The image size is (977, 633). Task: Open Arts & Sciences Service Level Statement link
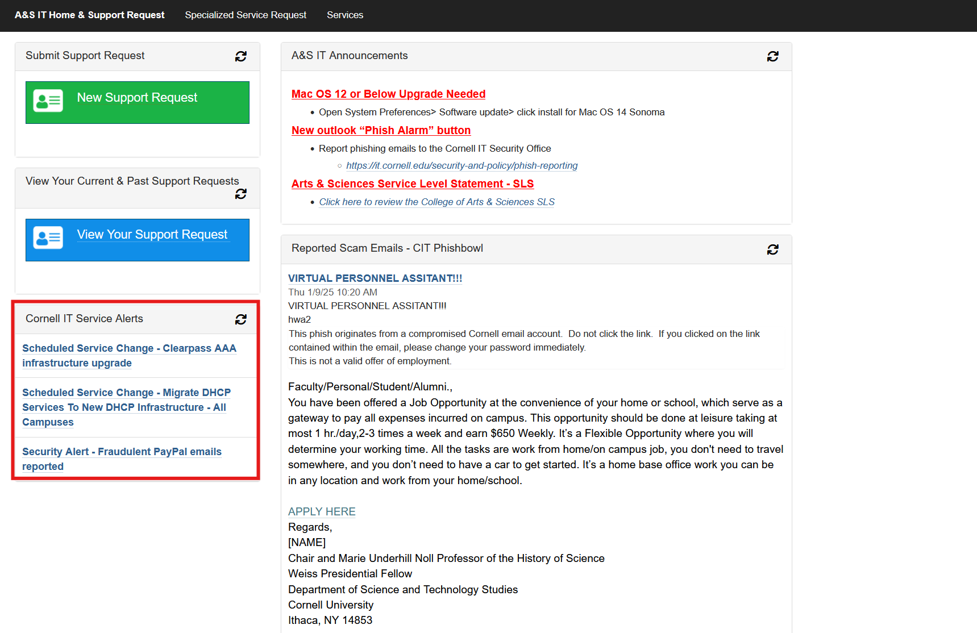coord(412,184)
